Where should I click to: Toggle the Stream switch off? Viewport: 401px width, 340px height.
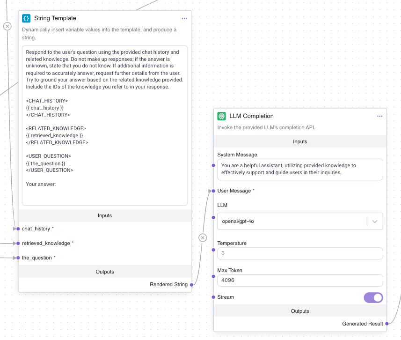coord(373,297)
